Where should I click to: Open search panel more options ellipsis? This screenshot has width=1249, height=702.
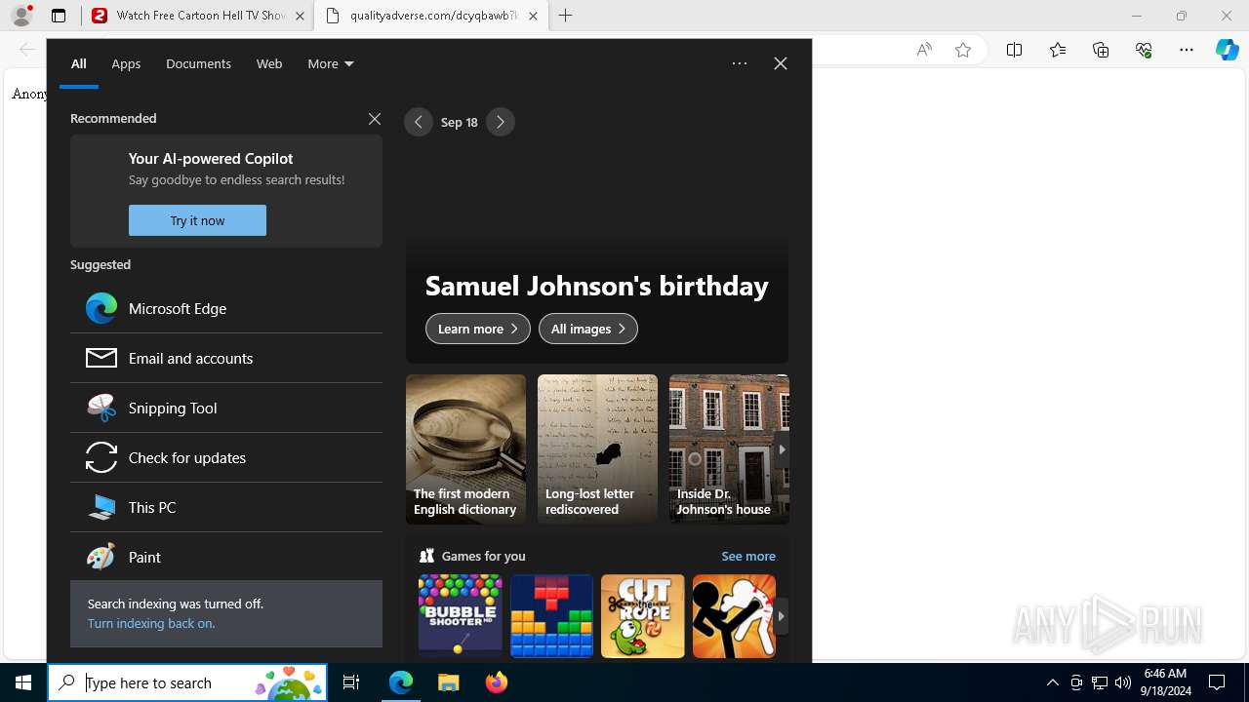pos(740,63)
